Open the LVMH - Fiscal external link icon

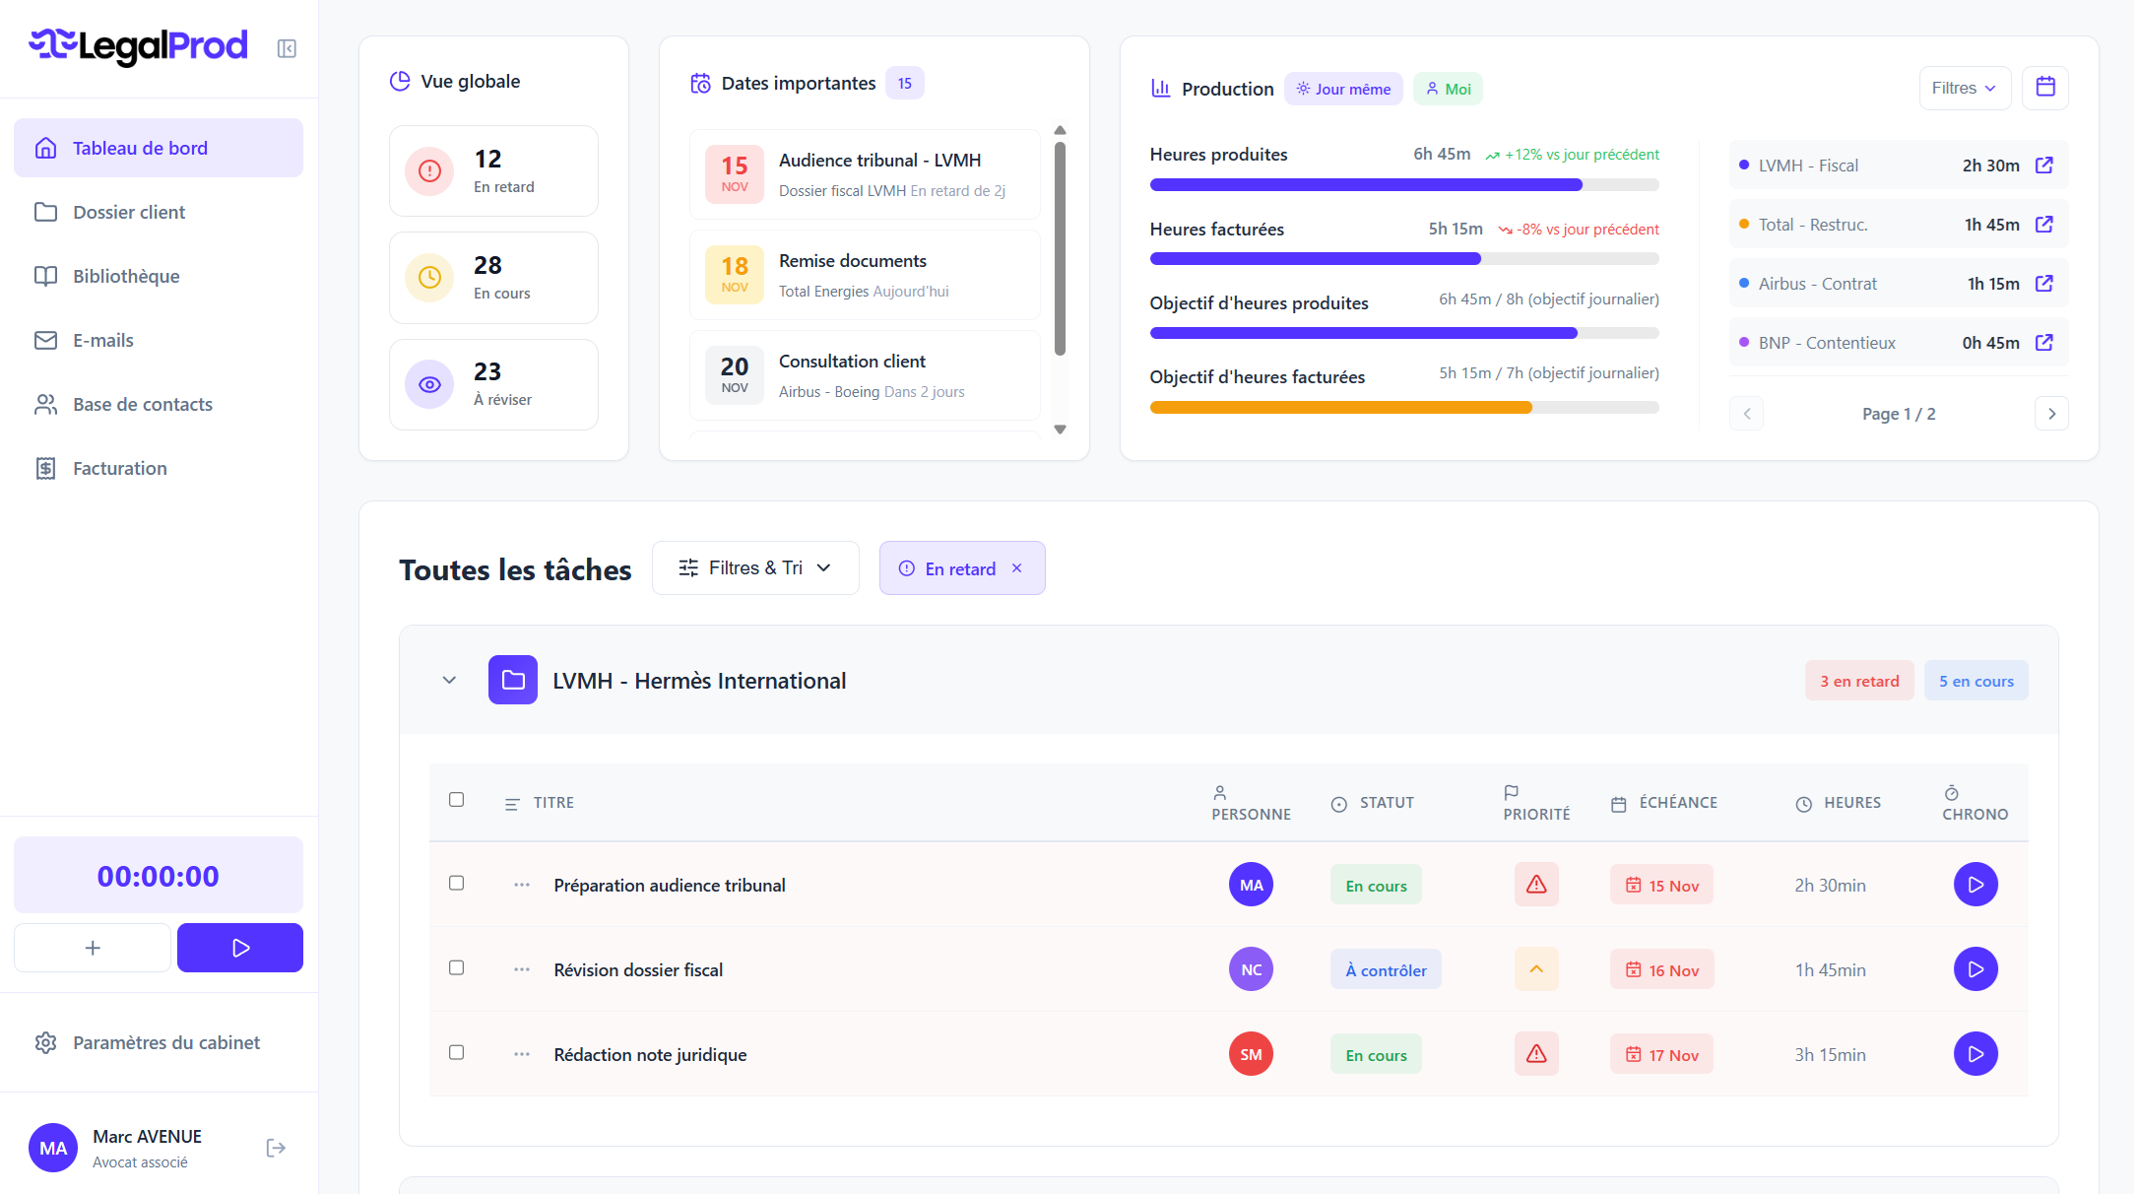pyautogui.click(x=2044, y=165)
